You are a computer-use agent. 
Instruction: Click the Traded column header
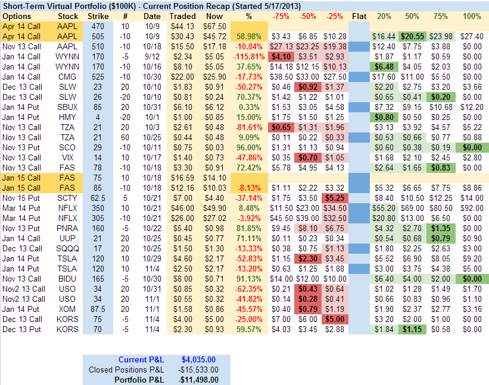point(182,16)
